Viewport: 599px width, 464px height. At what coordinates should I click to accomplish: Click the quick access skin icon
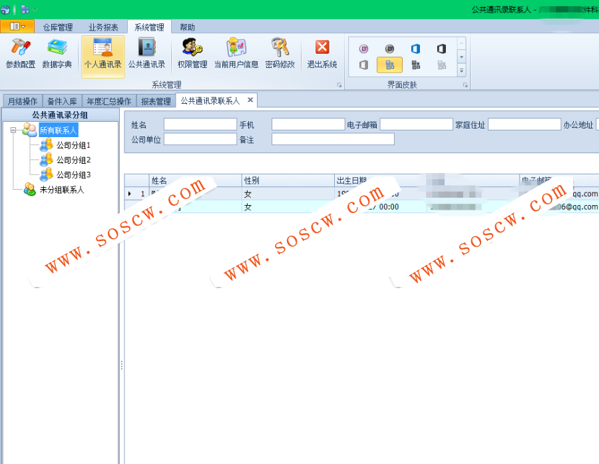[25, 9]
